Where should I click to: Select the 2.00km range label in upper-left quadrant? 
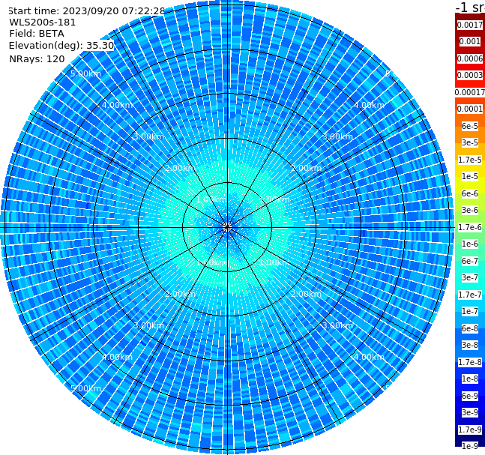point(181,168)
